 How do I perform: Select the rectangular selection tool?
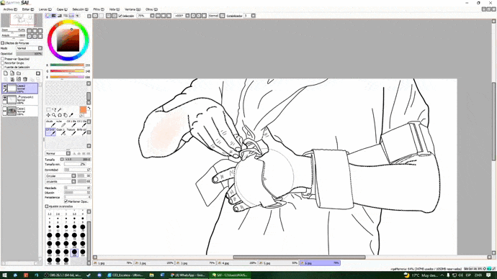coord(48,110)
